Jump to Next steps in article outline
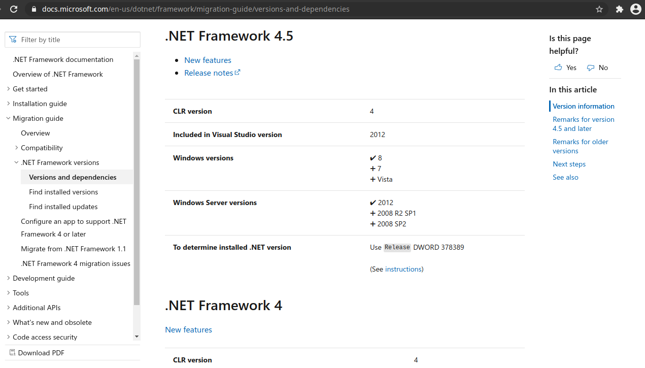Viewport: 645px width, 368px height. 569,164
